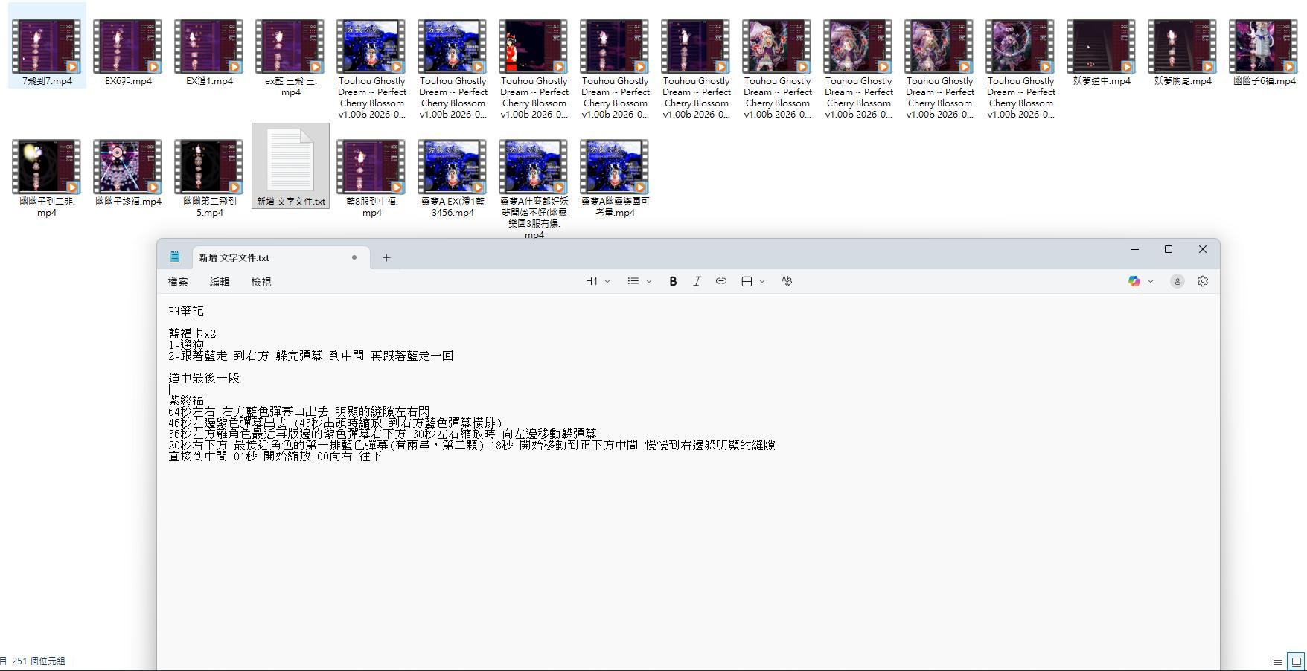Select the 幽幽子終福.mp4 video file
Image resolution: width=1307 pixels, height=671 pixels.
128,173
